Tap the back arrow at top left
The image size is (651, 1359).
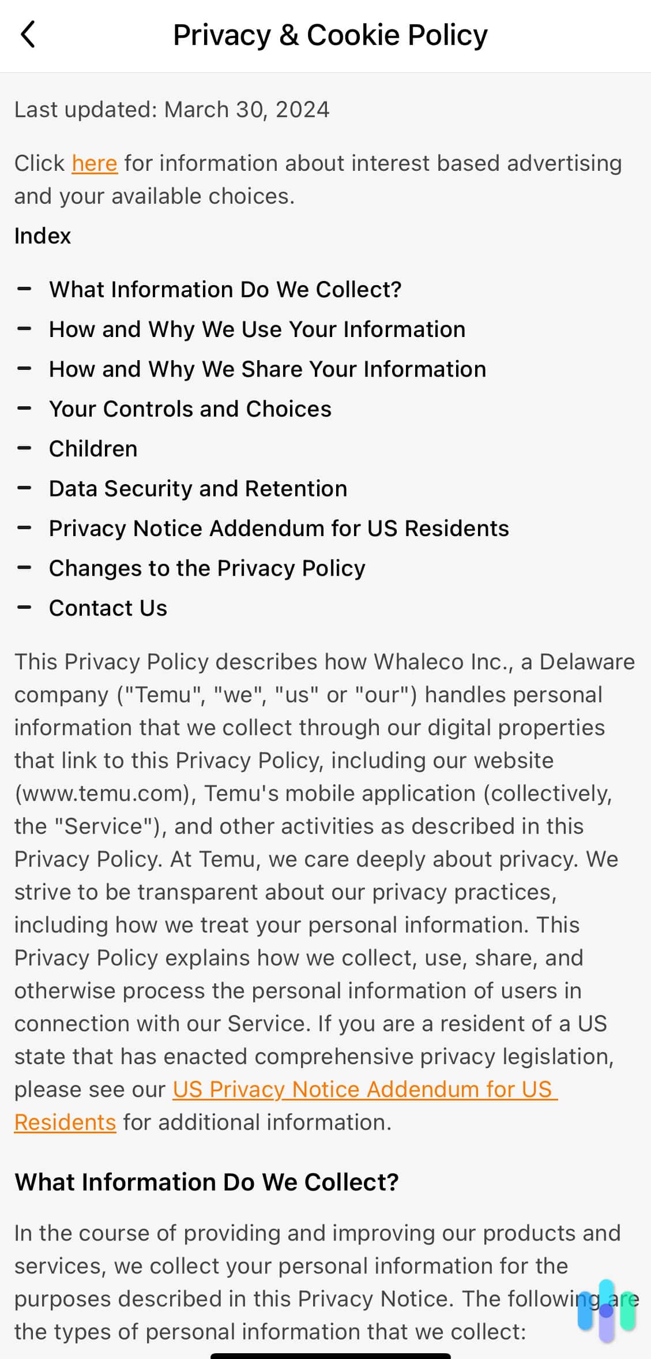pos(29,35)
